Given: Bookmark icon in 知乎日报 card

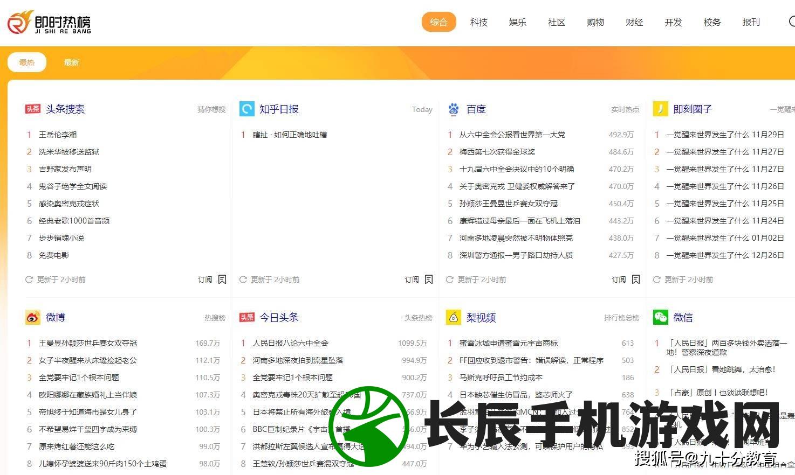Looking at the screenshot, I should point(429,280).
